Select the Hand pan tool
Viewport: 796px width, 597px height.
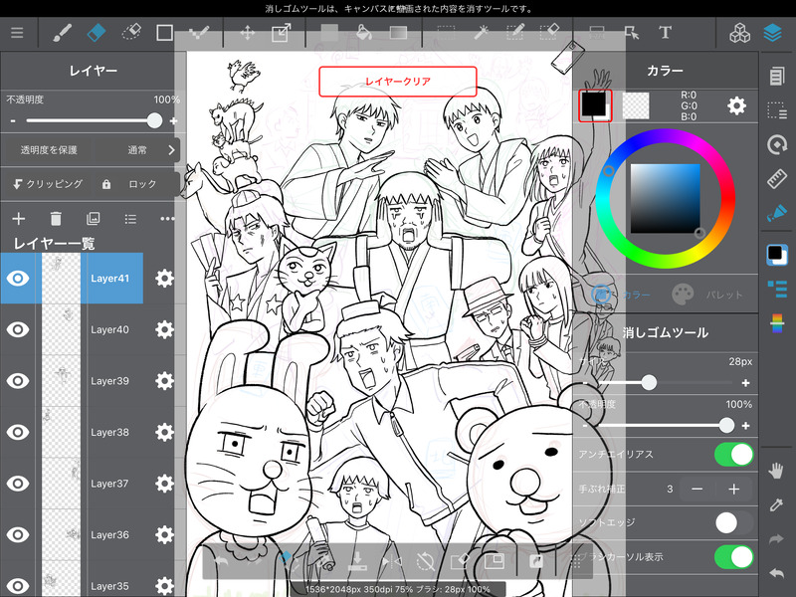point(776,471)
